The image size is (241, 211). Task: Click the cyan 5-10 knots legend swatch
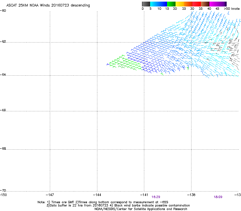point(154,4)
